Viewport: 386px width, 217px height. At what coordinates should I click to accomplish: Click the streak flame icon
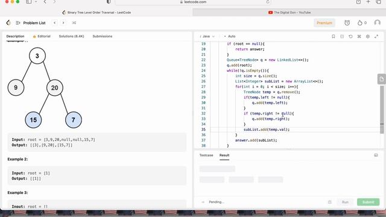coord(360,23)
